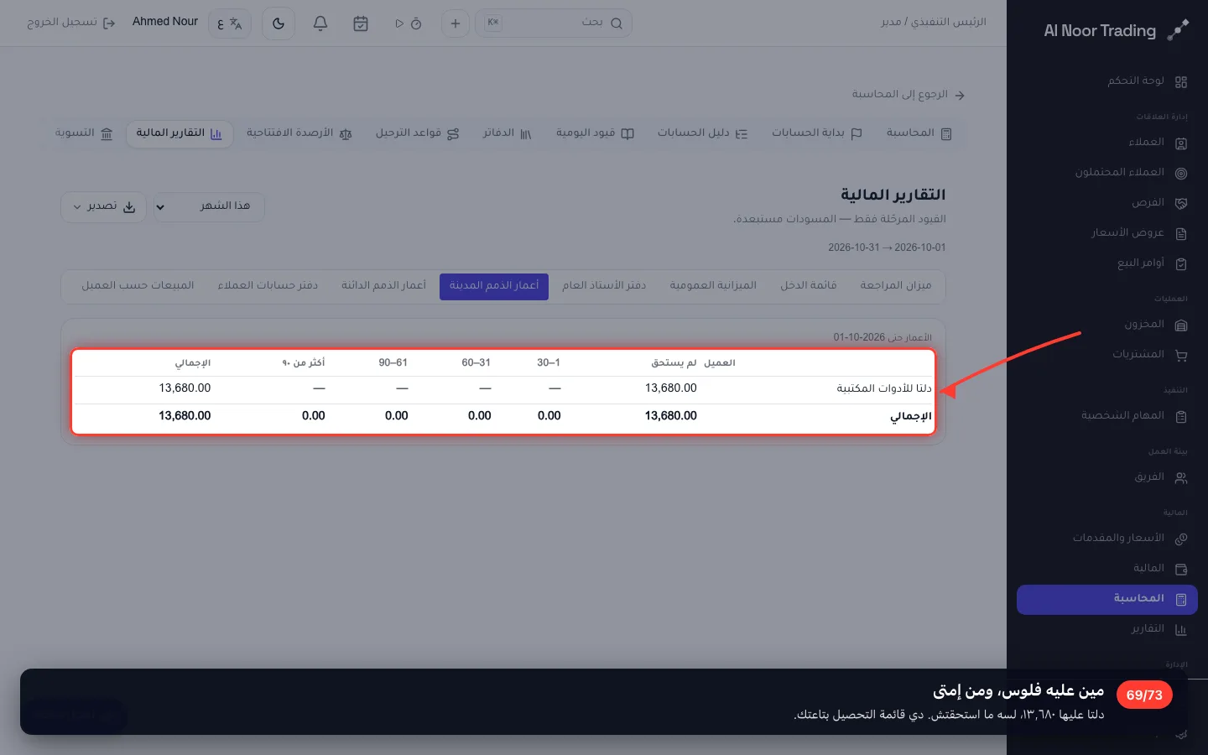Open the هذا الشهر period dropdown
Viewport: 1208px width, 755px height.
click(209, 206)
